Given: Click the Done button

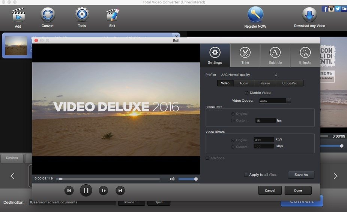Looking at the screenshot, I should [x=298, y=190].
